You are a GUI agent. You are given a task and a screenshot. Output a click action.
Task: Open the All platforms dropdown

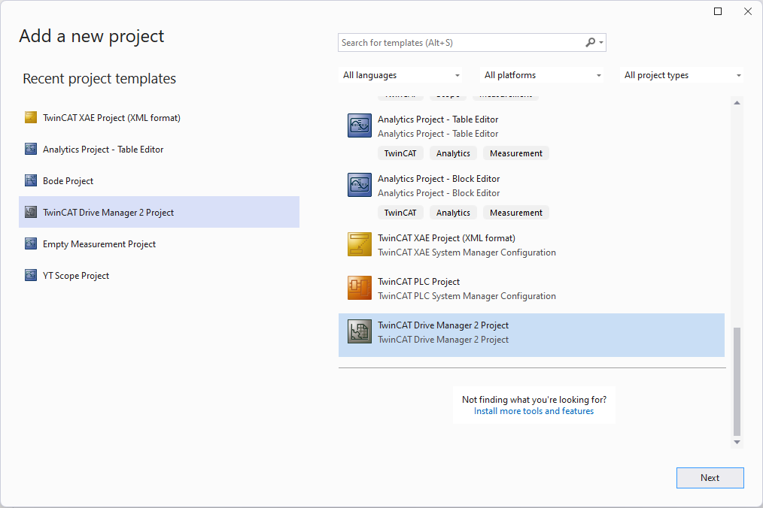click(542, 75)
